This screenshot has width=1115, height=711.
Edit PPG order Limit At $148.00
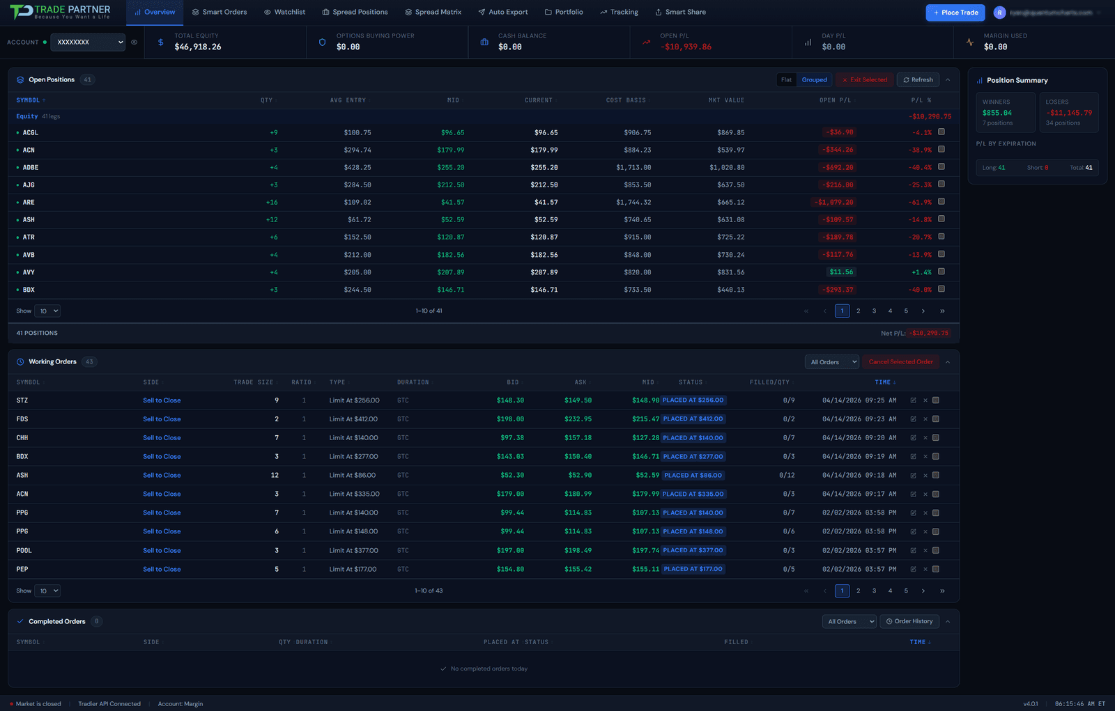coord(913,531)
